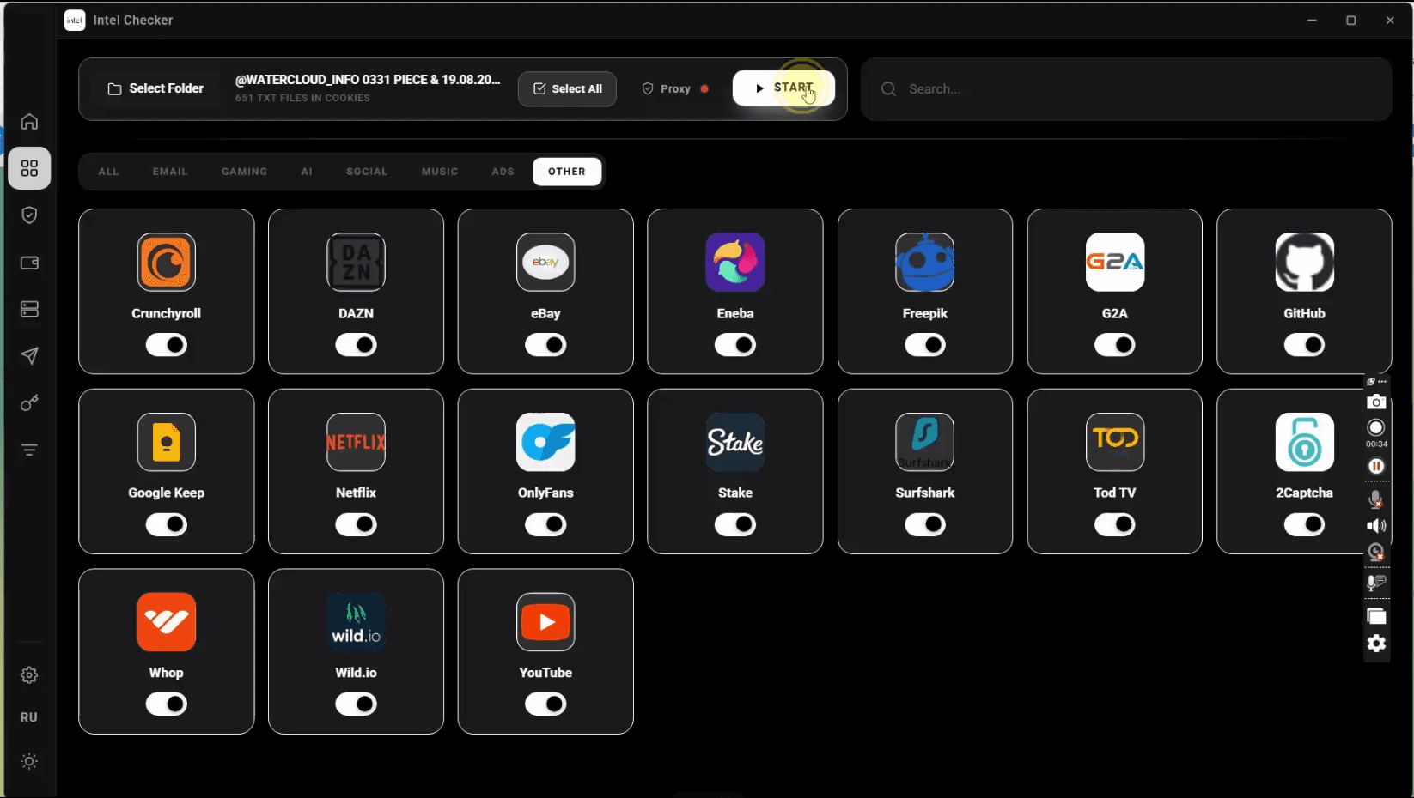
Task: Toggle the DAZN switch
Action: (x=356, y=345)
